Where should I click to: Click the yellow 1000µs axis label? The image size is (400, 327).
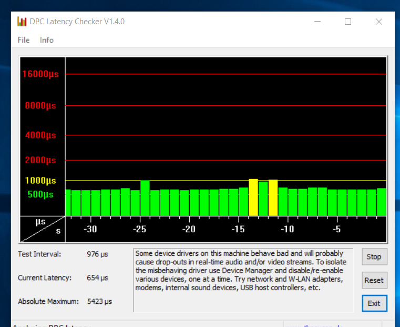coord(40,181)
